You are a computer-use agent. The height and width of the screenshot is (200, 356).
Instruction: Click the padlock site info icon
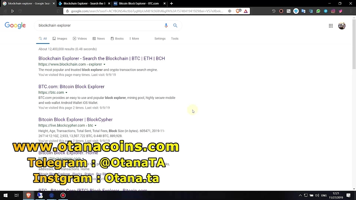(x=67, y=11)
